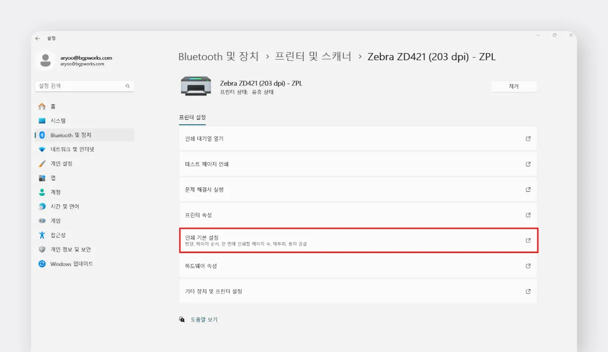Minimize the 설정 window
Screen dimensions: 608x352
point(538,35)
